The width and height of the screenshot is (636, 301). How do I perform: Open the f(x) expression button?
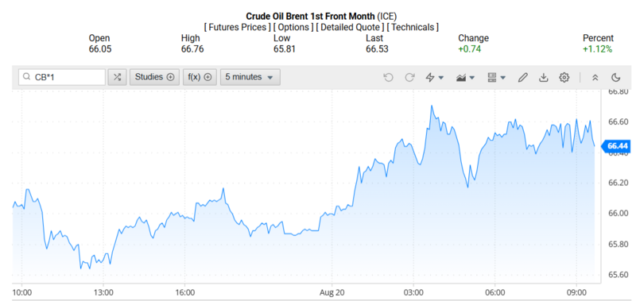point(200,77)
